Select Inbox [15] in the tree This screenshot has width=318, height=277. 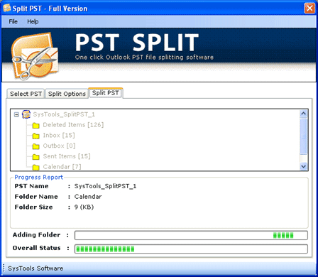(59, 135)
